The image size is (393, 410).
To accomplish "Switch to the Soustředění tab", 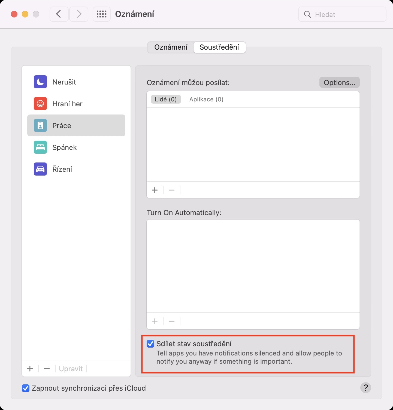I will click(219, 47).
